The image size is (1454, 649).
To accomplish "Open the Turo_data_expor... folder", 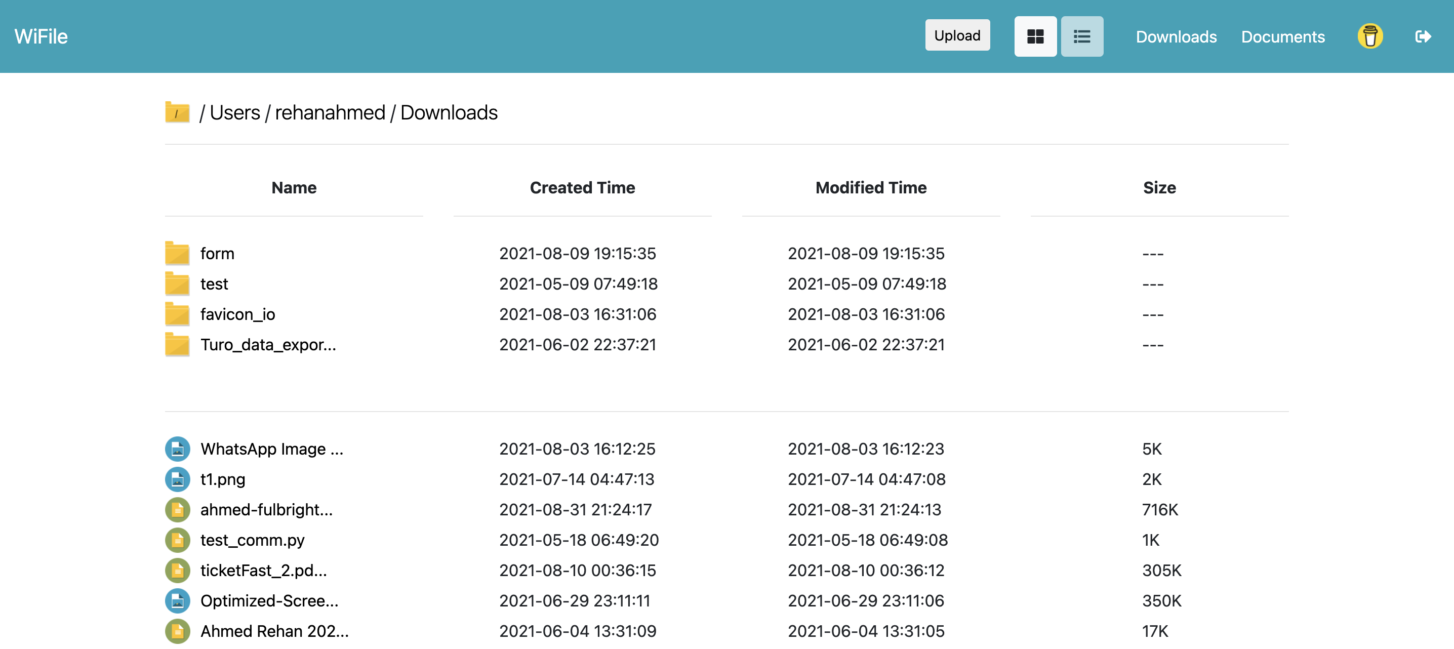I will pyautogui.click(x=267, y=345).
